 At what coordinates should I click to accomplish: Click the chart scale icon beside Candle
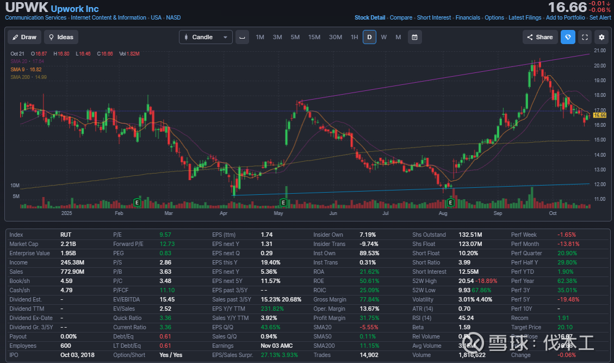pyautogui.click(x=243, y=37)
